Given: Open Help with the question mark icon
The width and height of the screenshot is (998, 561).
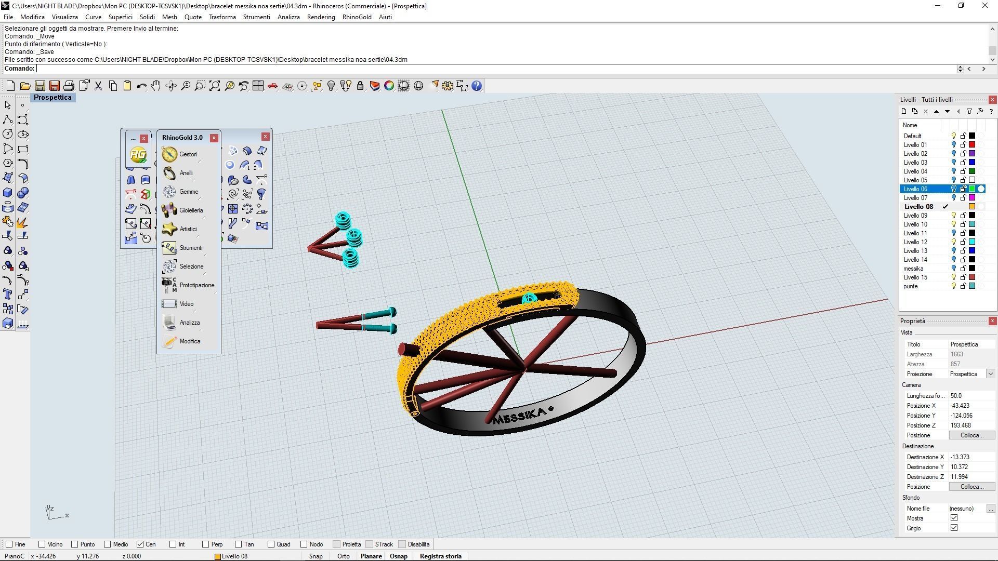Looking at the screenshot, I should [x=477, y=86].
